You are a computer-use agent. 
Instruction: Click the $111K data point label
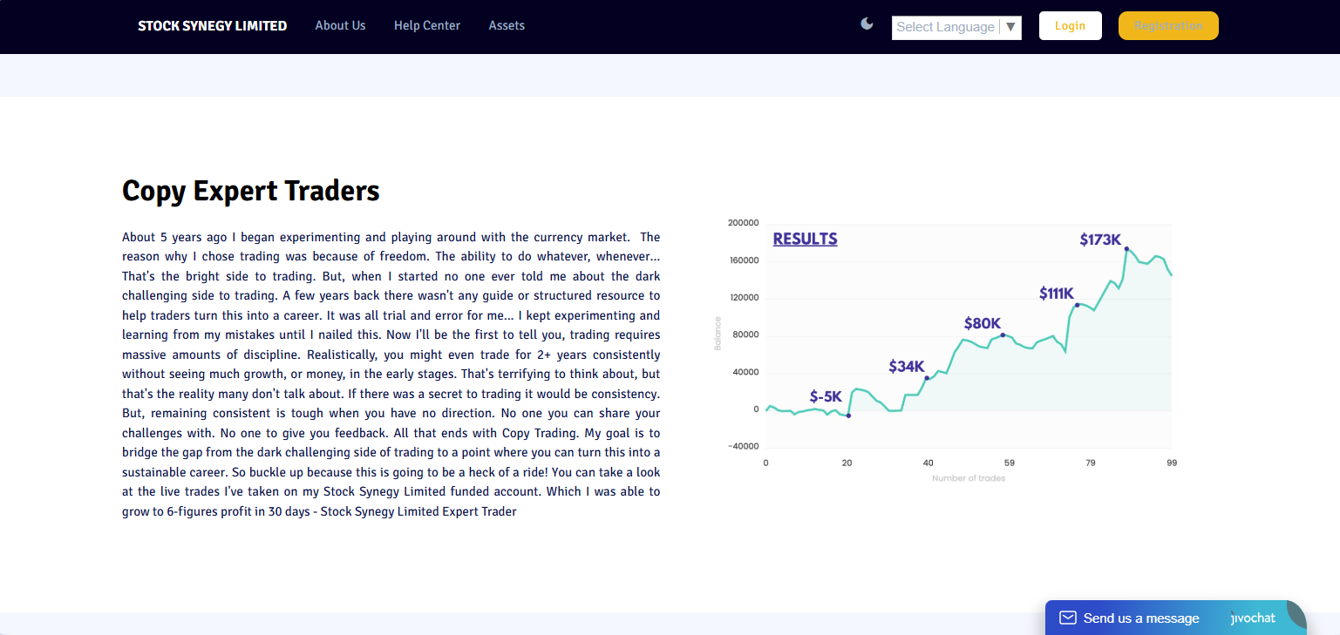1057,294
